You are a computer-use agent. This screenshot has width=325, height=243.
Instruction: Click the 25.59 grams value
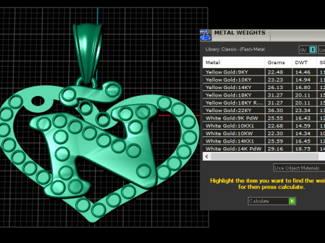tap(275, 141)
